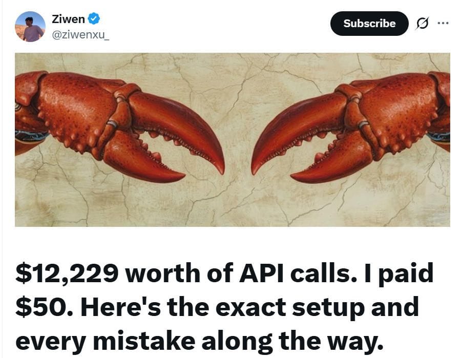Screen dimensions: 461x358
Task: Select the Ziwen display name
Action: (x=68, y=19)
